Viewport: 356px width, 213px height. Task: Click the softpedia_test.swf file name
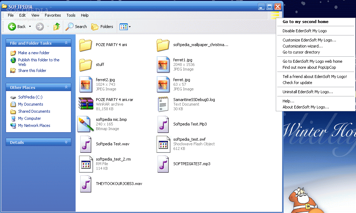tap(189, 139)
